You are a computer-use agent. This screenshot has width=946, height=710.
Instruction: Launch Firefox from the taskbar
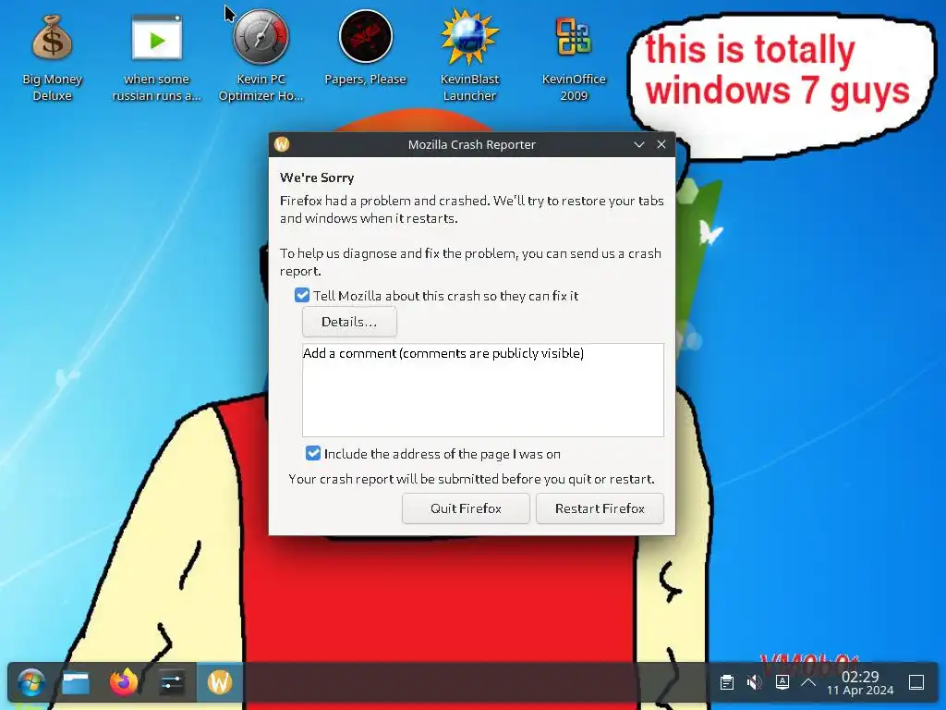[124, 683]
